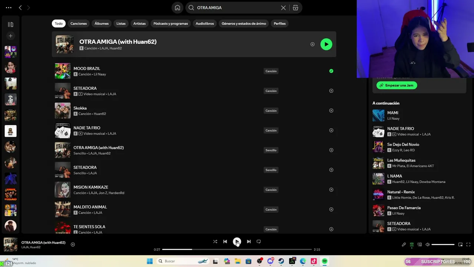The width and height of the screenshot is (474, 267).
Task: Adjust the volume slider
Action: click(x=443, y=245)
